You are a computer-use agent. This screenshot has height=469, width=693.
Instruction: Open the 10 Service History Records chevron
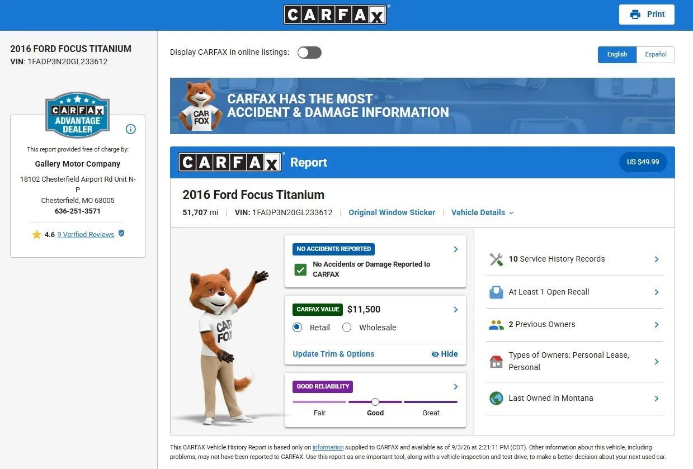pos(657,259)
